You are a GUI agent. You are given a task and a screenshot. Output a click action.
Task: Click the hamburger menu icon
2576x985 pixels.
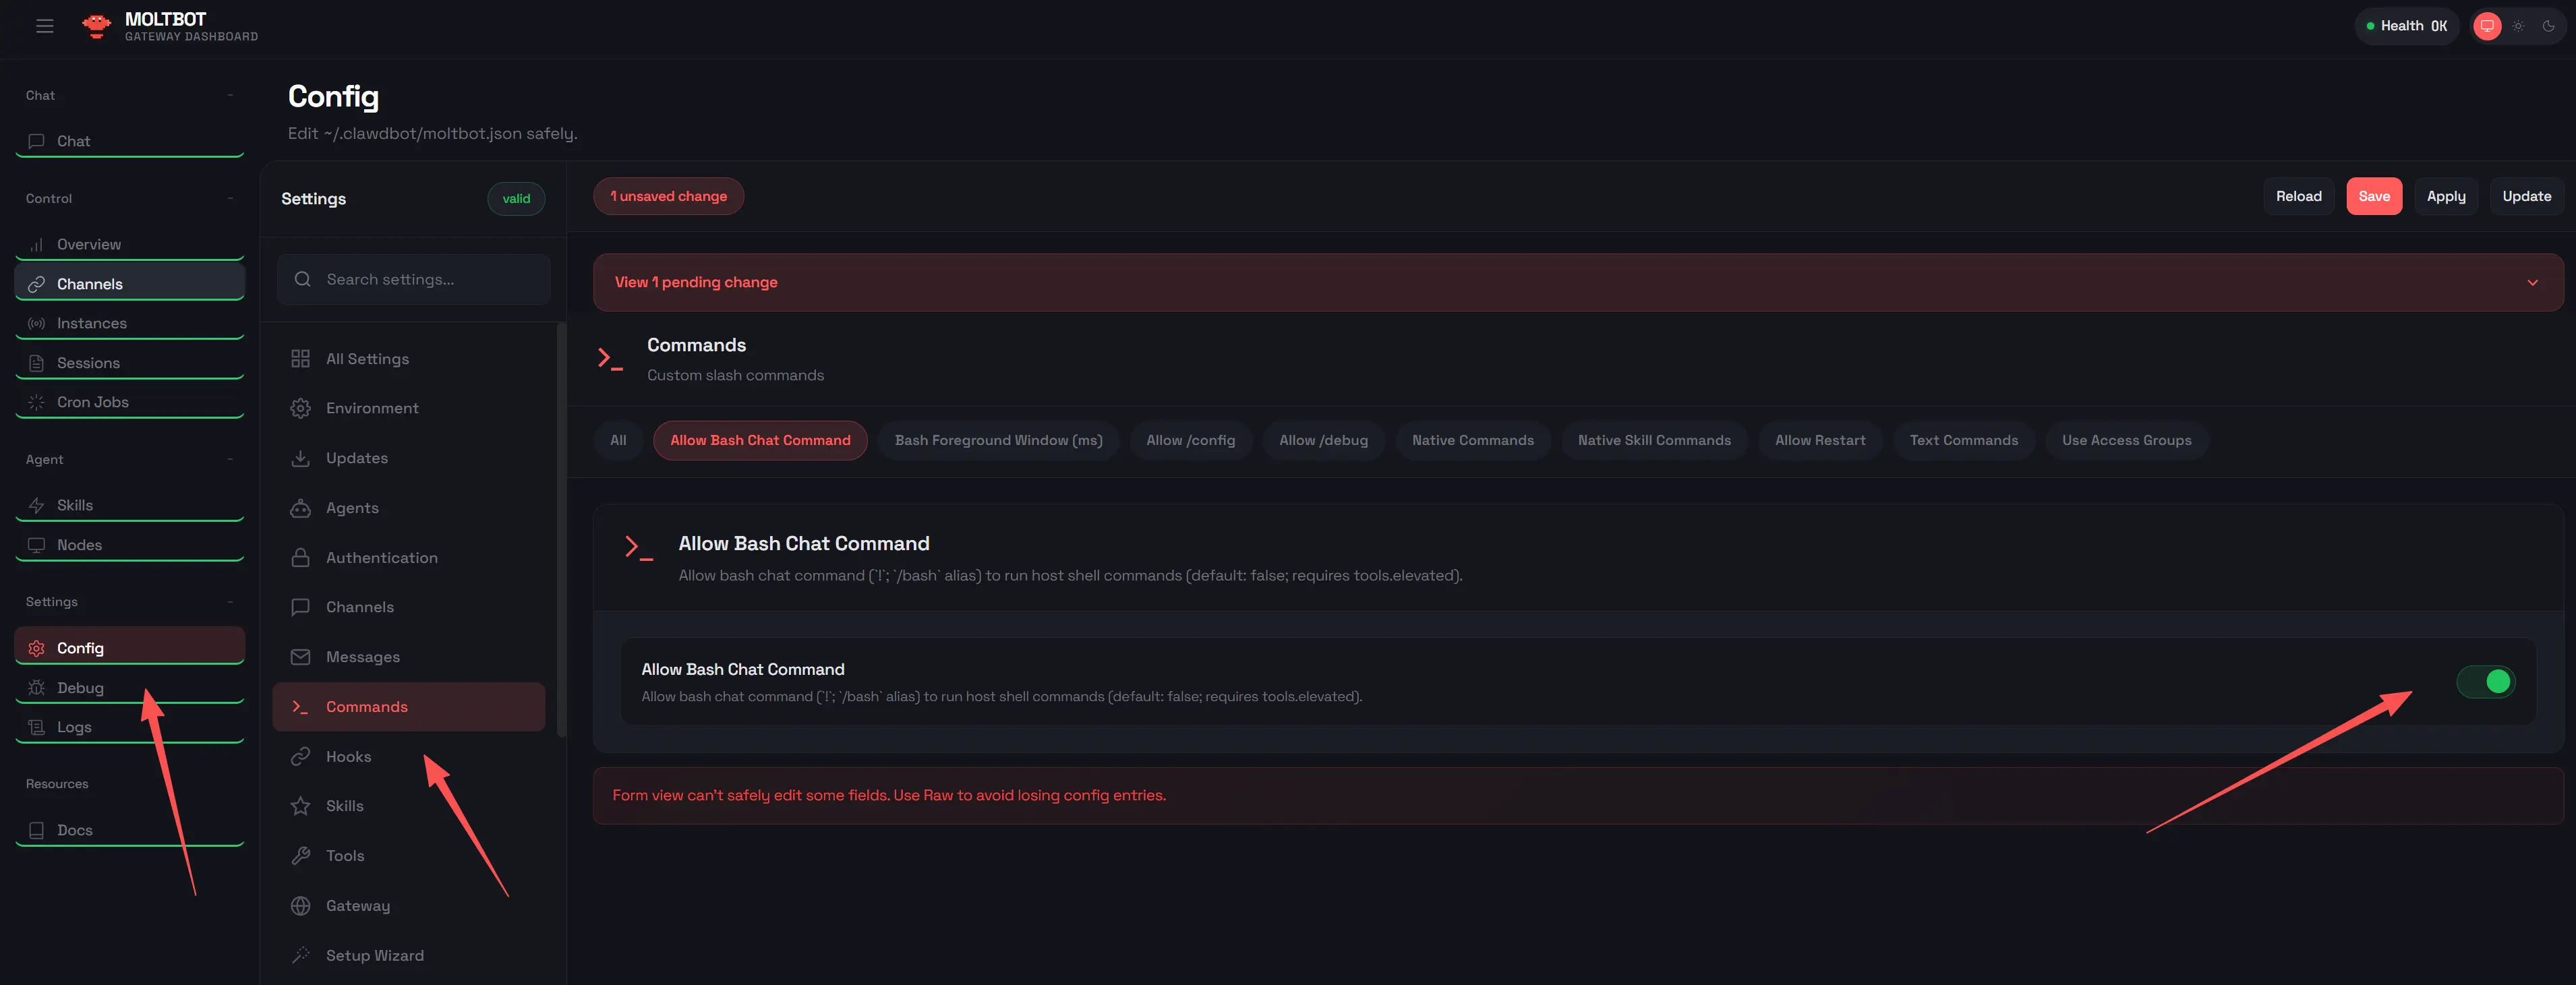click(44, 26)
